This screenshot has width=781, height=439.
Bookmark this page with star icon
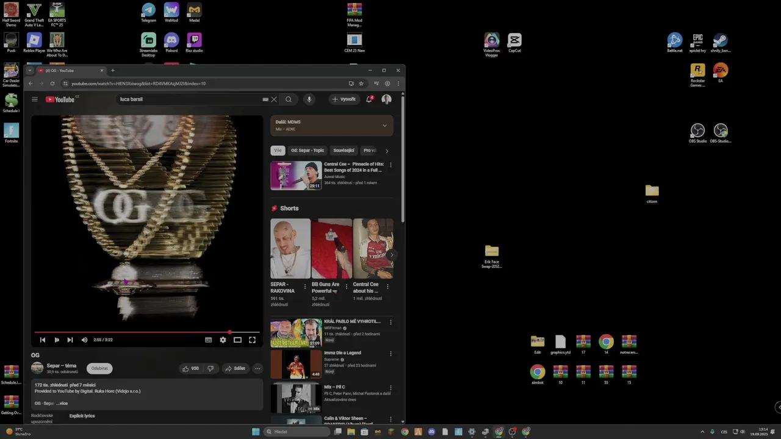pos(361,84)
